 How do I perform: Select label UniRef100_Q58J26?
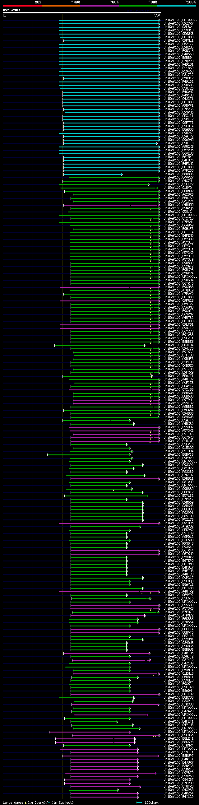[x=178, y=89]
